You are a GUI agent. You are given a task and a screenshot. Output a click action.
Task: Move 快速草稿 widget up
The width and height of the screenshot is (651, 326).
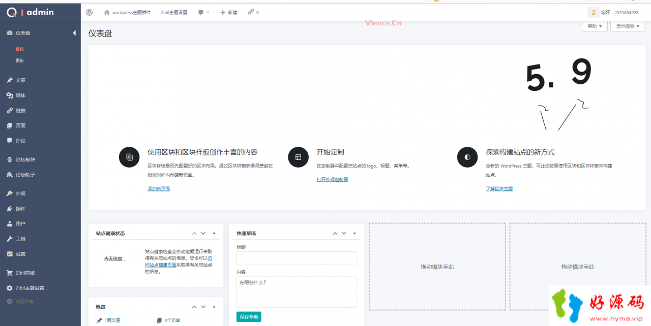(335, 234)
